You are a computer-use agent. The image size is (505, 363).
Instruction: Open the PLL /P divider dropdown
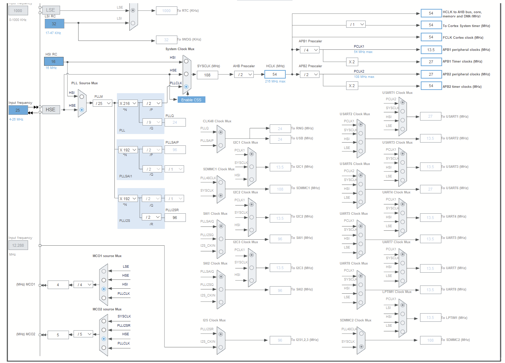point(152,103)
